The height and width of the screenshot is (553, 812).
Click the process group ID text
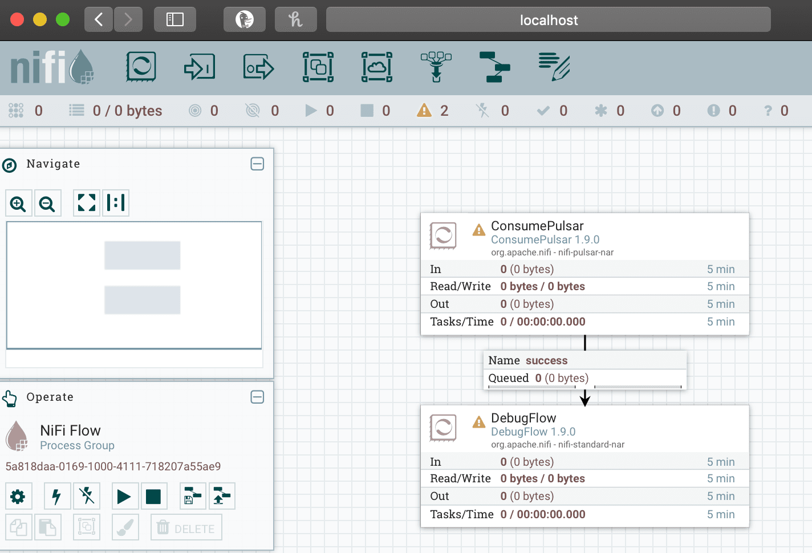(113, 466)
